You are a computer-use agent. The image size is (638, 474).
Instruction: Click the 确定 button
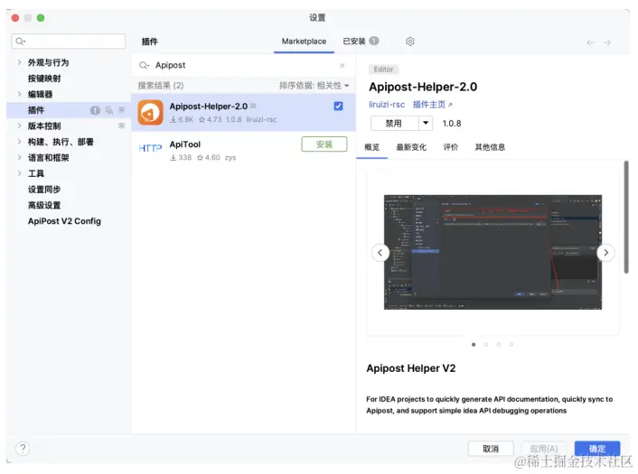tap(597, 449)
